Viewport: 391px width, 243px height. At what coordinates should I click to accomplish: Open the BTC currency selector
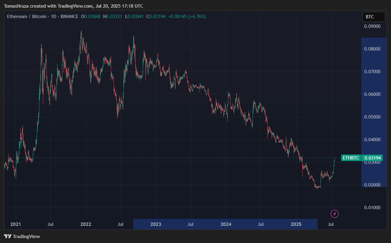tap(374, 17)
